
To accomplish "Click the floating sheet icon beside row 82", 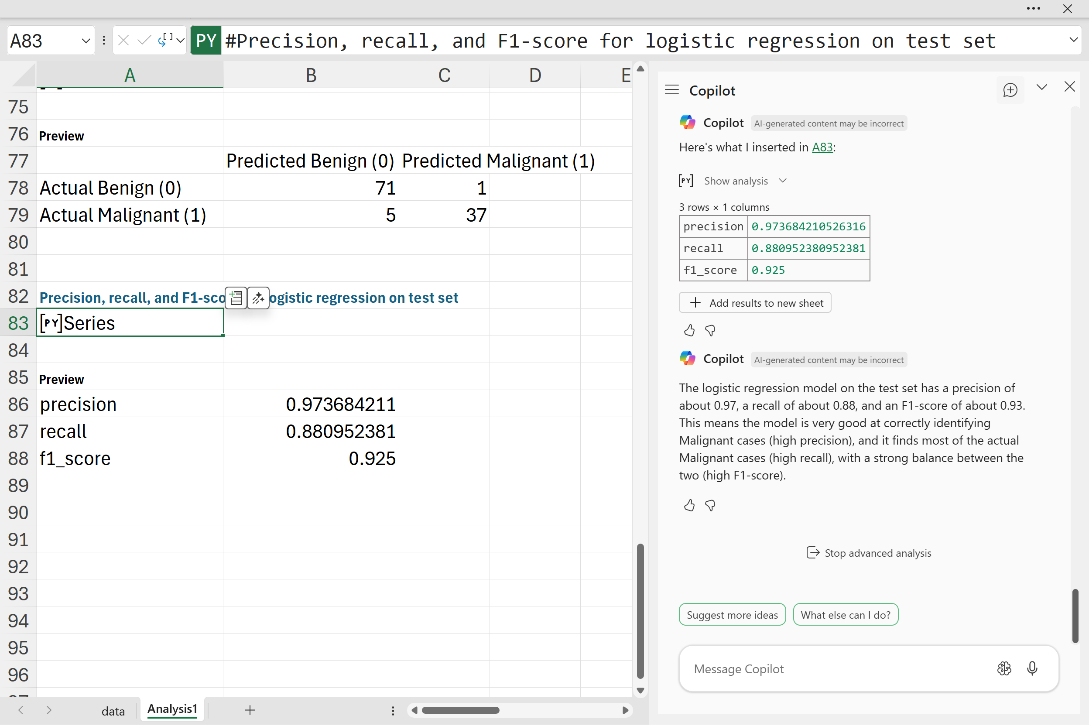I will tap(236, 298).
